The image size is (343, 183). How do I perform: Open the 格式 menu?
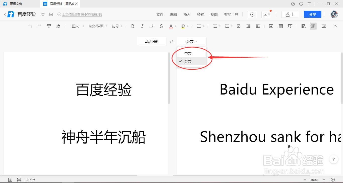pos(201,15)
